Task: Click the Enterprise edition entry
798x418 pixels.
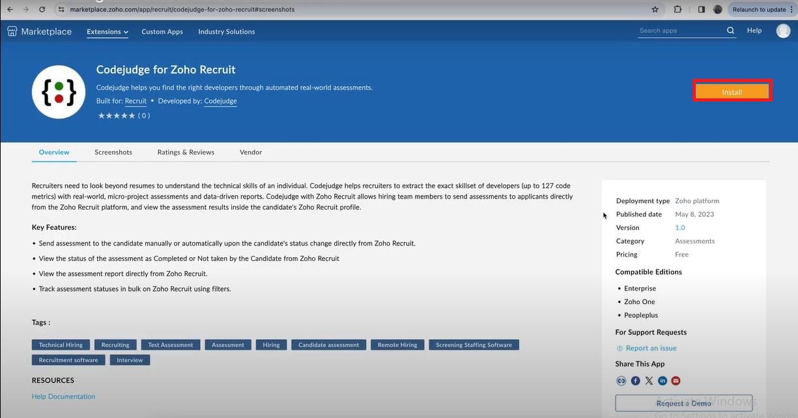Action: [640, 288]
